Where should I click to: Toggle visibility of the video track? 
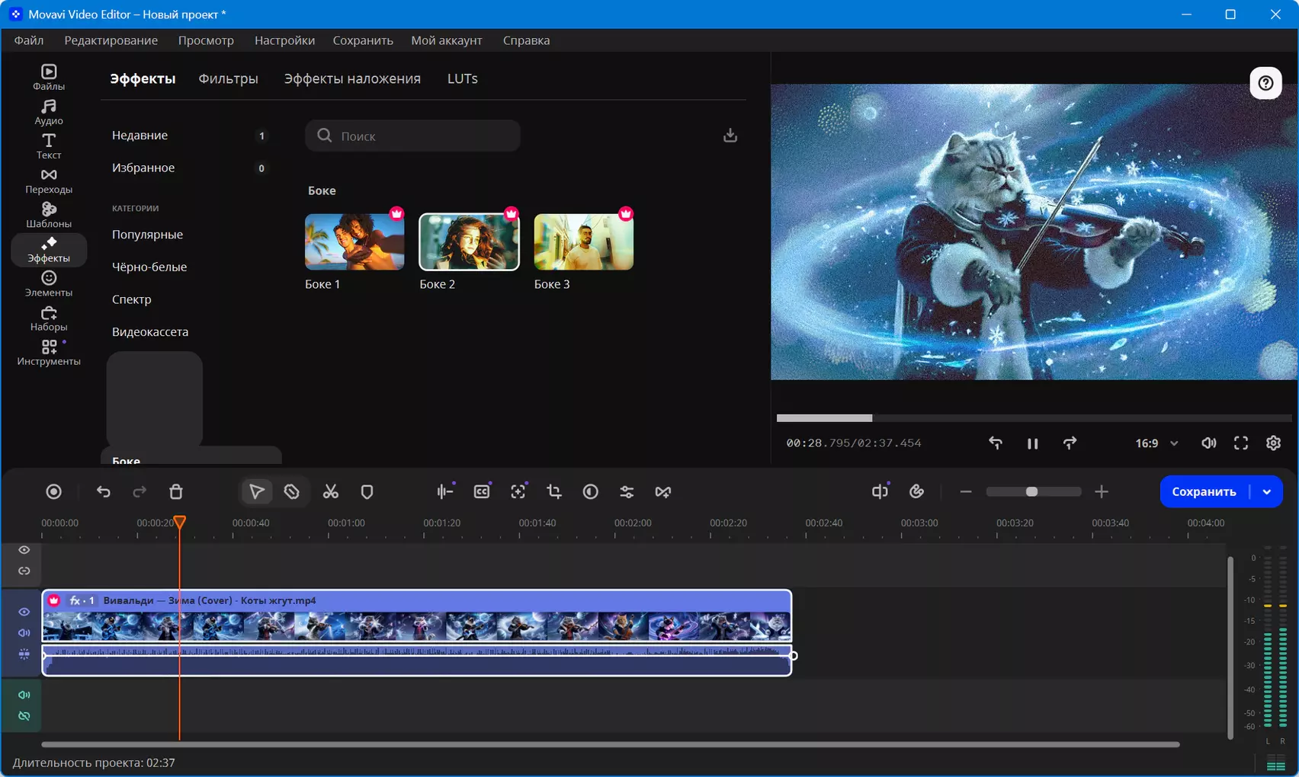tap(24, 612)
